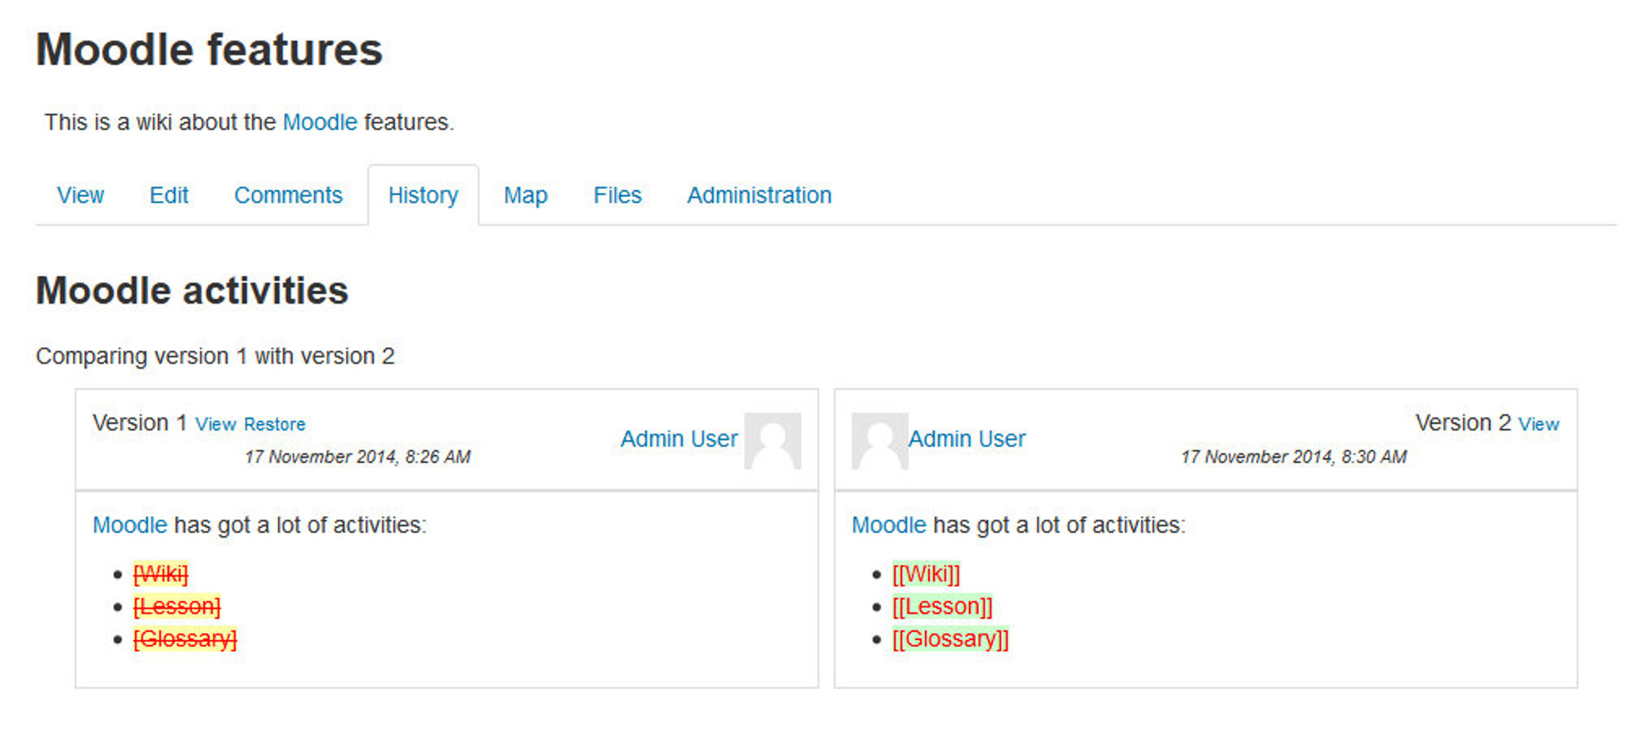This screenshot has height=731, width=1632.
Task: Open the Comments tab
Action: (288, 196)
